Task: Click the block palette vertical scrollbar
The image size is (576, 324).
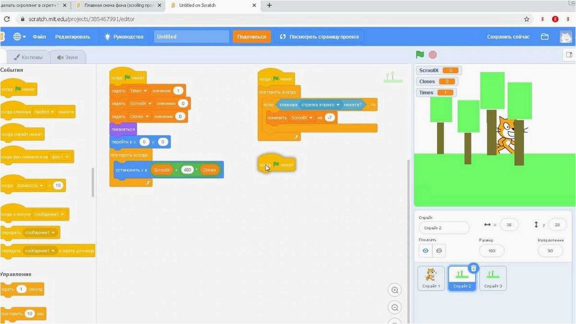Action: click(93, 182)
